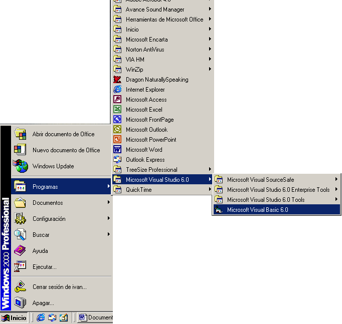
Task: Click Windows Update text label
Action: pos(53,166)
